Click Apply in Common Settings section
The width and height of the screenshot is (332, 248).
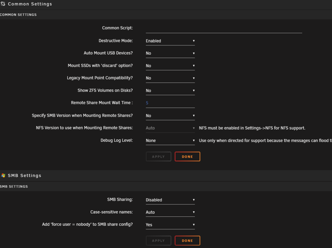[158, 156]
